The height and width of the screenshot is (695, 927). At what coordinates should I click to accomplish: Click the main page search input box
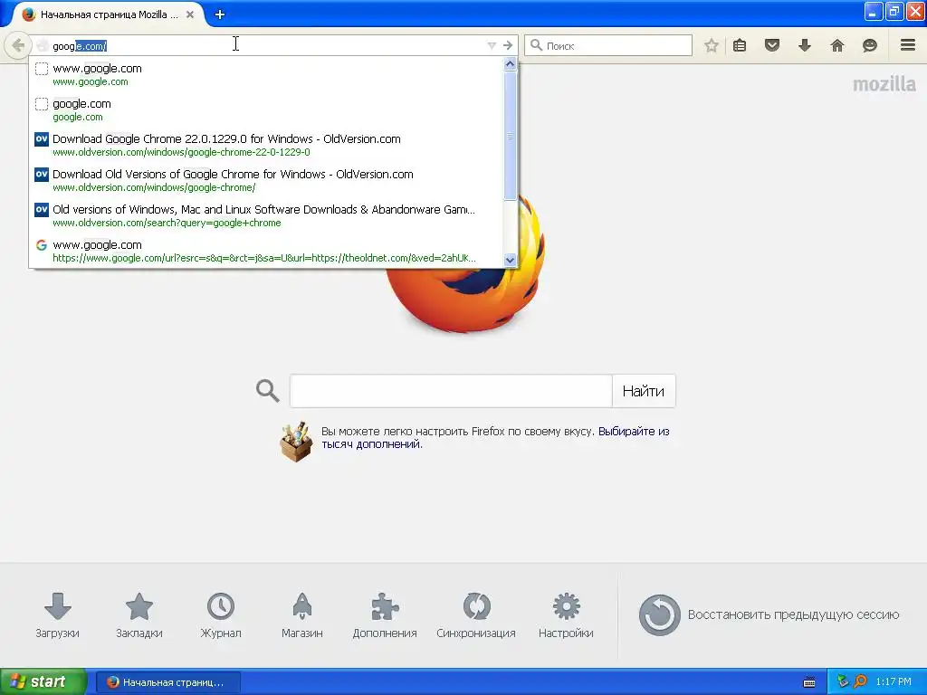(451, 391)
